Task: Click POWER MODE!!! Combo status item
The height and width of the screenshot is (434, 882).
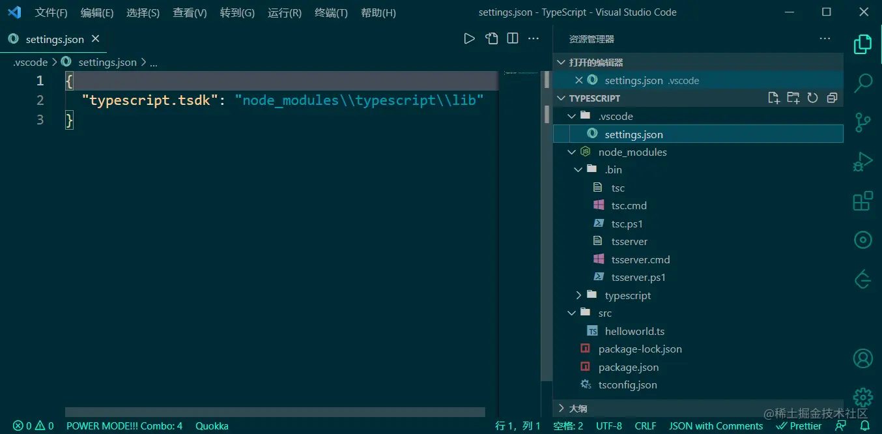Action: point(124,426)
